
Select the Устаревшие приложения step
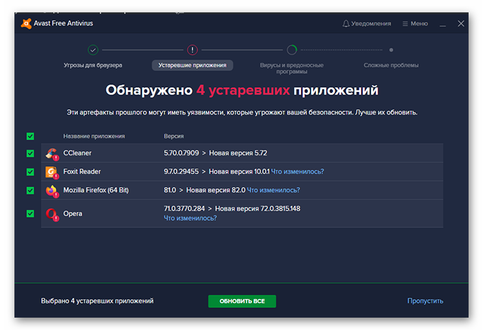click(193, 65)
